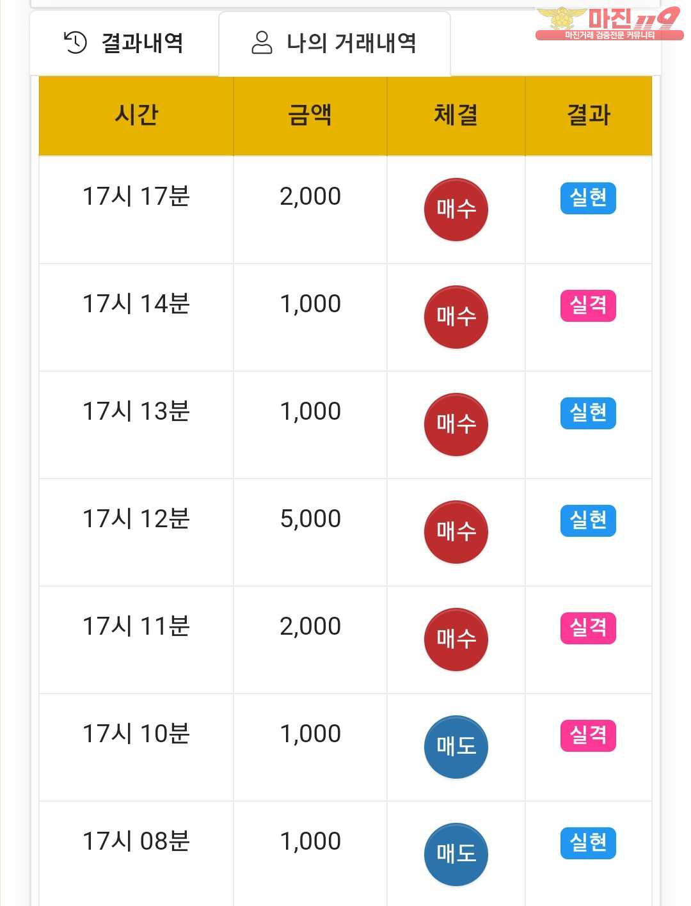Image resolution: width=691 pixels, height=906 pixels.
Task: Click red 매수 badge for 17시 17분
Action: [456, 209]
